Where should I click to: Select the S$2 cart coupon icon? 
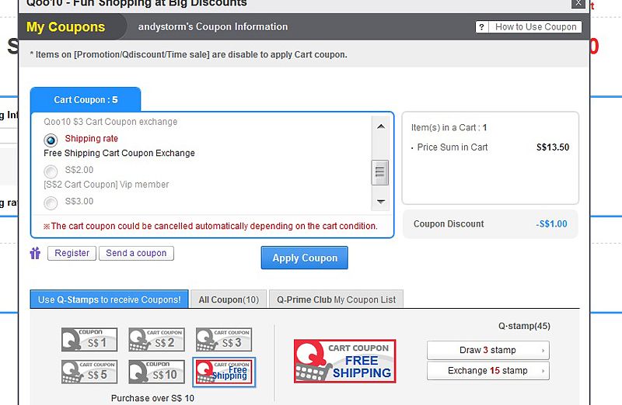click(156, 340)
